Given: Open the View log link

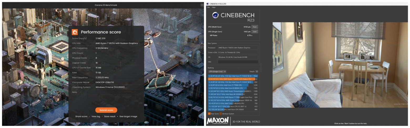Looking at the screenshot, I should click(x=96, y=116).
